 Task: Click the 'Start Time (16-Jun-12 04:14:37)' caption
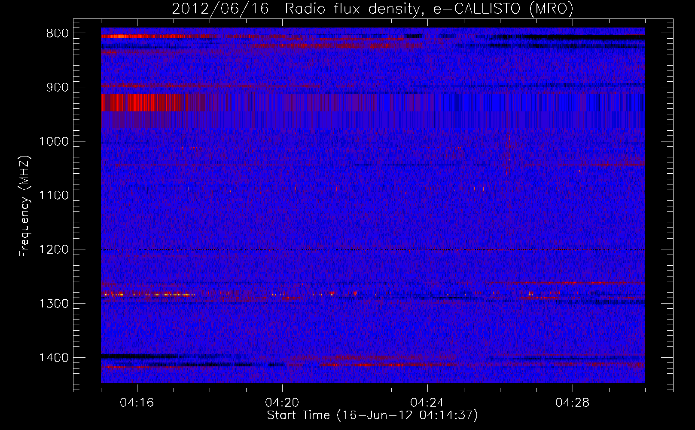(x=372, y=415)
